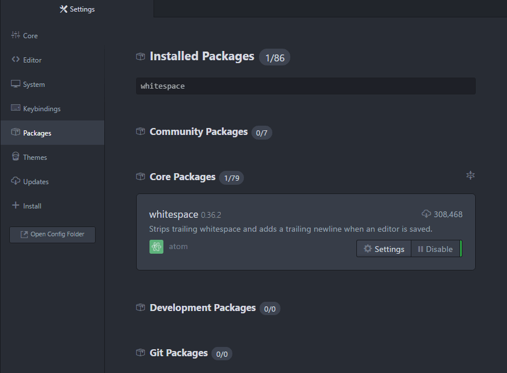
Task: Click the System monitor icon
Action: (x=16, y=84)
